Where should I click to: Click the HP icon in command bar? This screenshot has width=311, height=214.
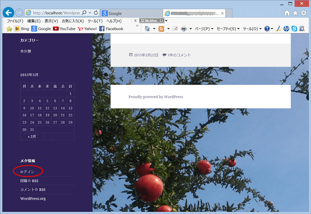[286, 29]
